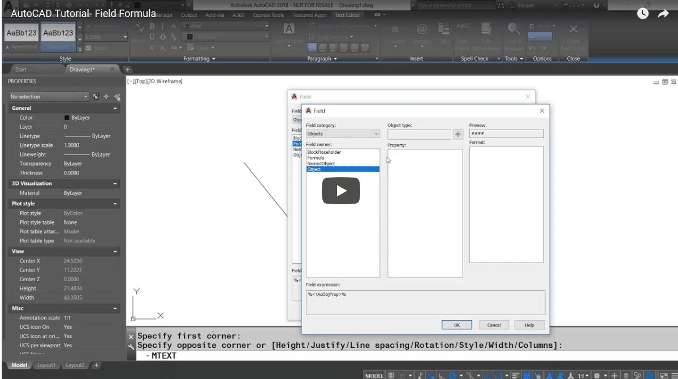This screenshot has height=379, width=678.
Task: Open Field category Objects dropdown
Action: pos(343,133)
